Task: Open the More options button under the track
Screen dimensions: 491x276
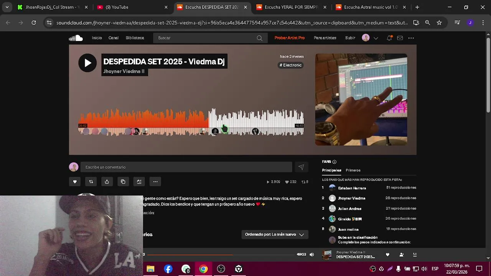Action: click(x=155, y=182)
